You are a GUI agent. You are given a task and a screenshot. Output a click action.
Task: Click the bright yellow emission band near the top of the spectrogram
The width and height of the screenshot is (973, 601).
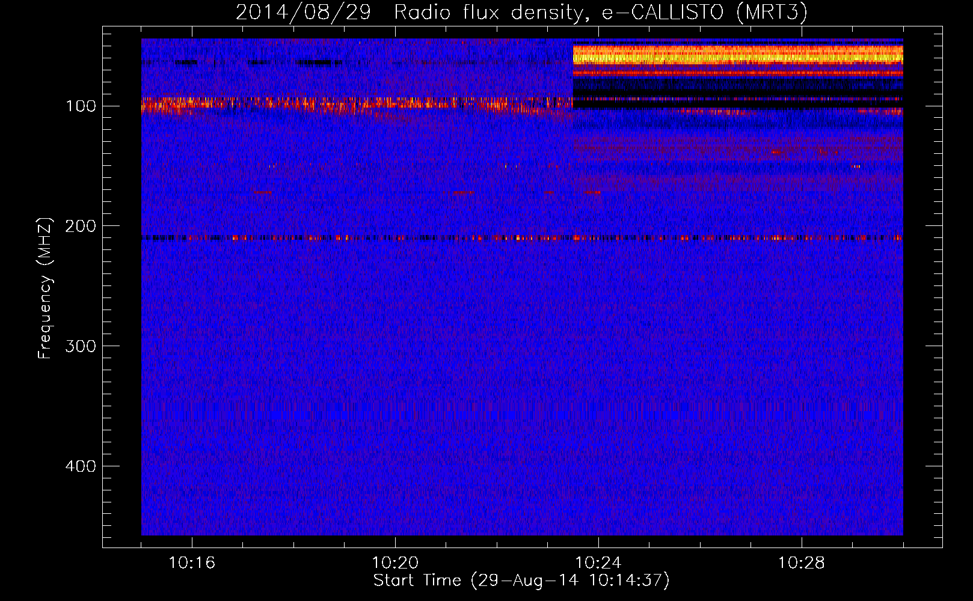(738, 54)
